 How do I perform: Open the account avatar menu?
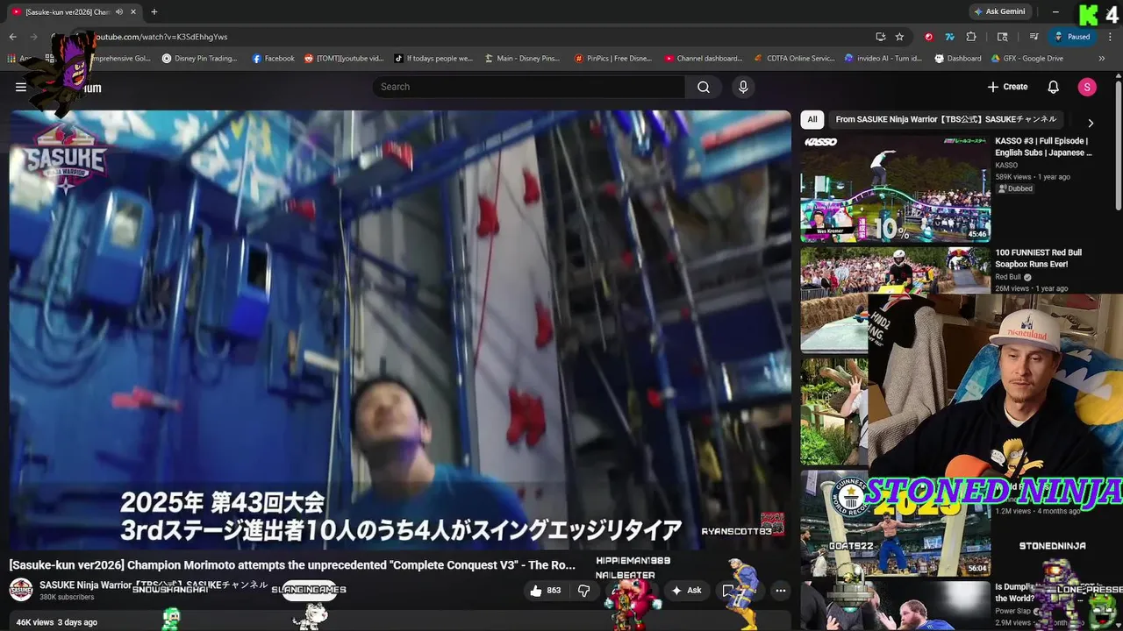[x=1087, y=87]
